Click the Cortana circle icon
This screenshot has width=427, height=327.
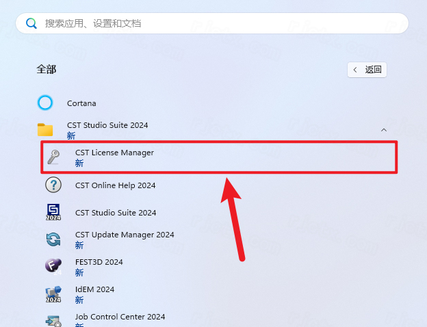(45, 103)
